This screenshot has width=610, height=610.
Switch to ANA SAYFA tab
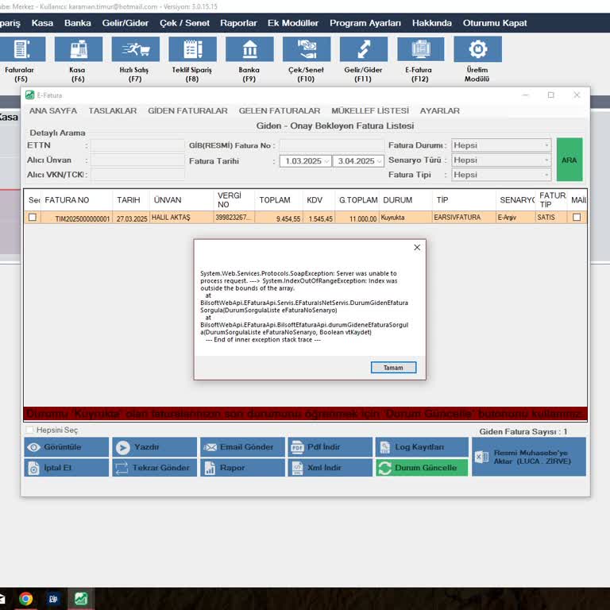coord(53,111)
